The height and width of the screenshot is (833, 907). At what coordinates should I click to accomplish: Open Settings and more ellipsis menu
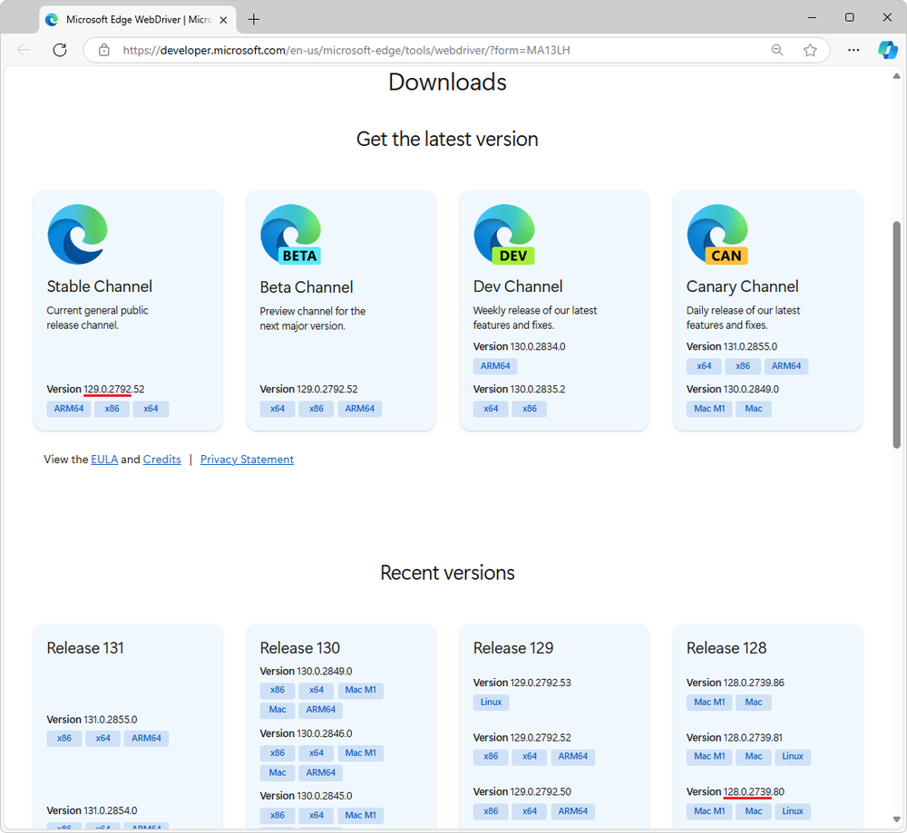pos(853,50)
